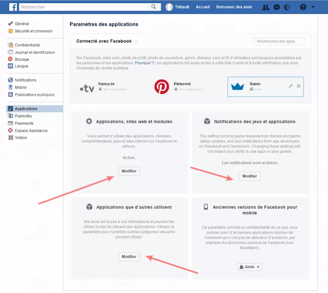Click the Paiements card icon
328x293 pixels.
click(10, 123)
